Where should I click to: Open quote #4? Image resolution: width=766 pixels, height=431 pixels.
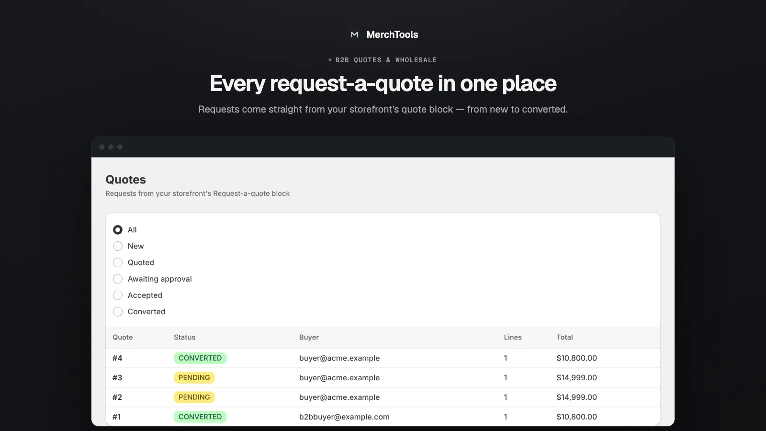117,358
